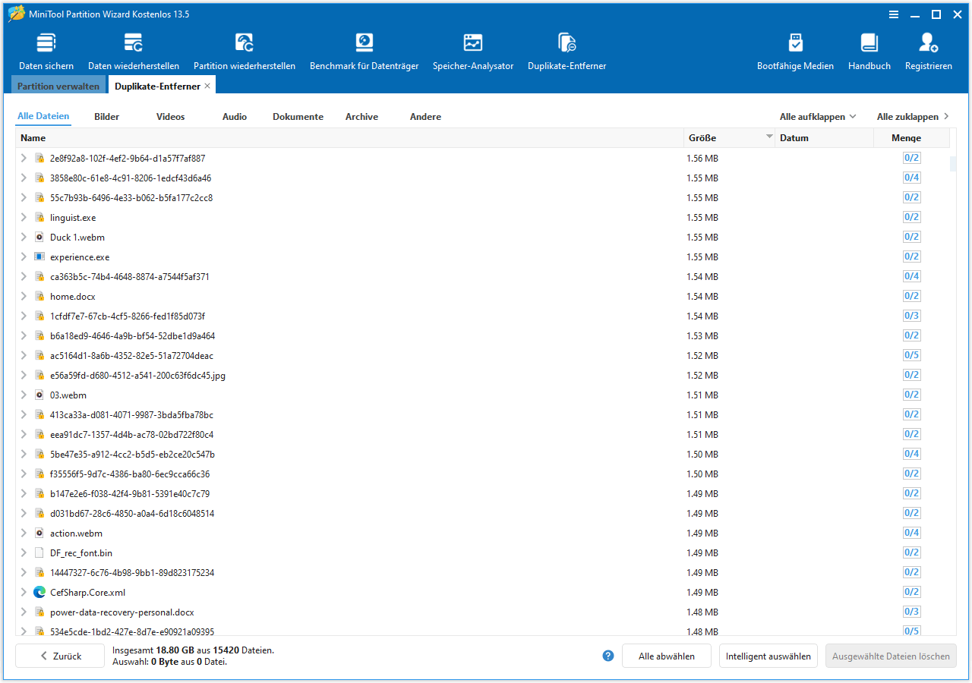Viewport: 972px width, 683px height.
Task: Expand the CefSharp.Core.xml group
Action: 24,593
